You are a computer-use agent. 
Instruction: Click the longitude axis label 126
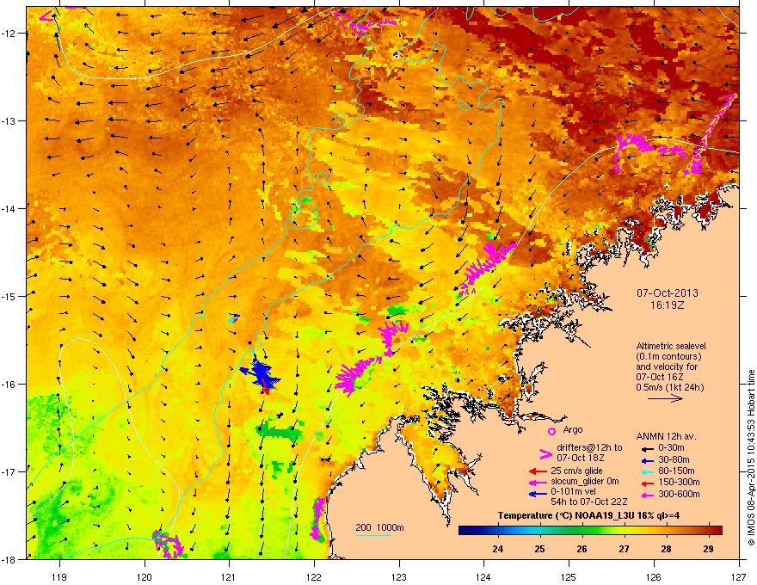[654, 576]
